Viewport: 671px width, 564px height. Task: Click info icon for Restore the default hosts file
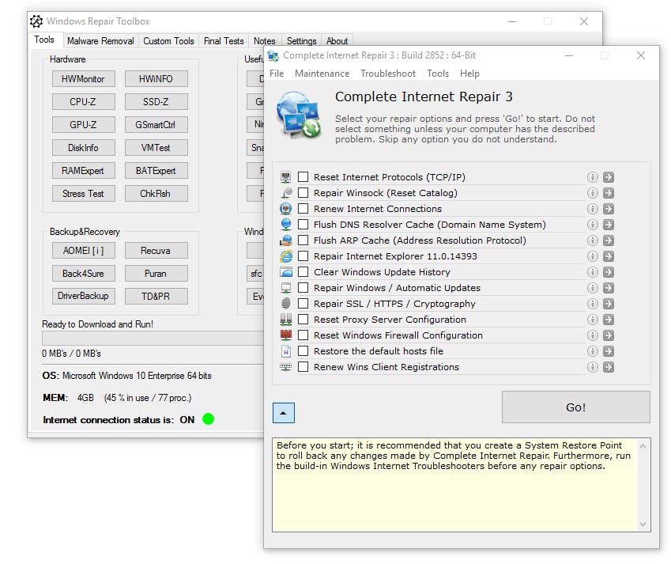tap(592, 351)
